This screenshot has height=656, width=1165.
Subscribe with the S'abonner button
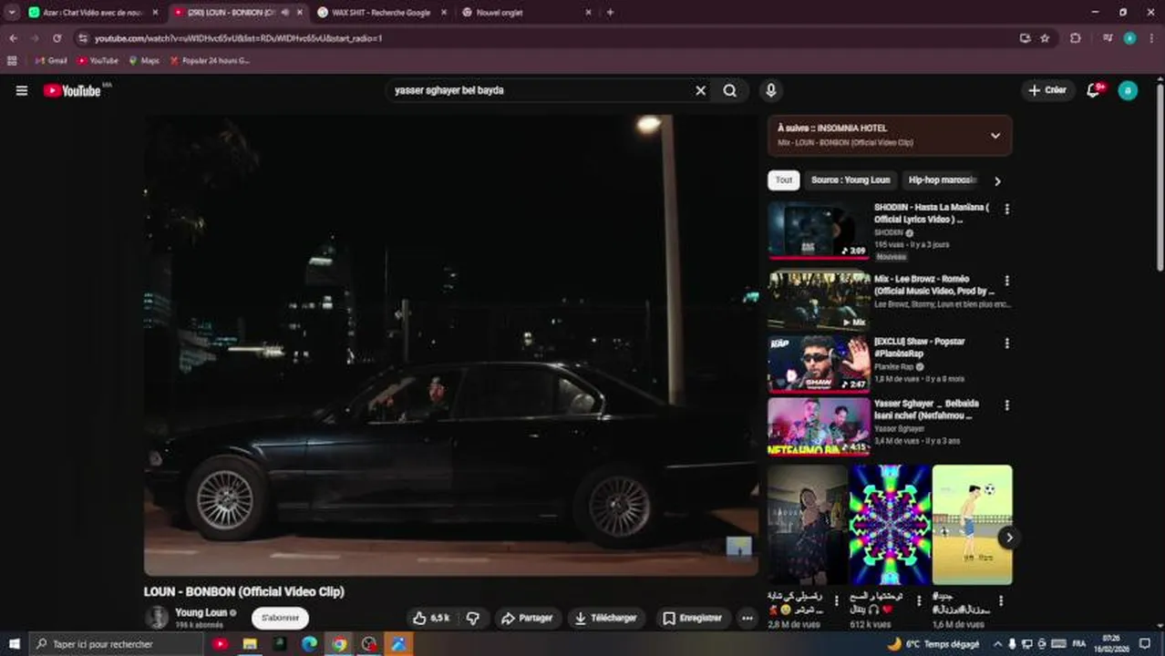pos(280,618)
